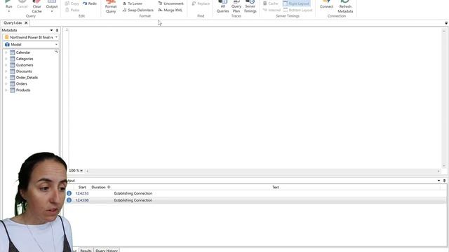The image size is (449, 252).
Task: Switch to the Query History tab
Action: 107,251
